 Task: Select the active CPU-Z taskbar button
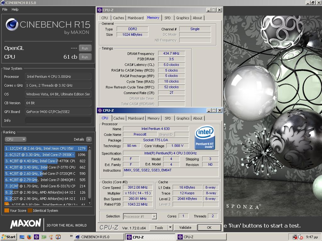[x=150, y=237]
